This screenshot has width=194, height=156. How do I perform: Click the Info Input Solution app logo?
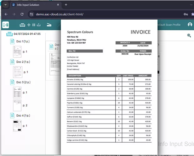tap(5, 25)
